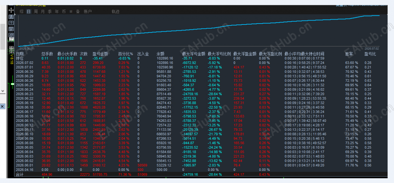Switch to the 周 weekly tab

point(36,11)
